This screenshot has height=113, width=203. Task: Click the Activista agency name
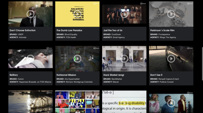22,37
